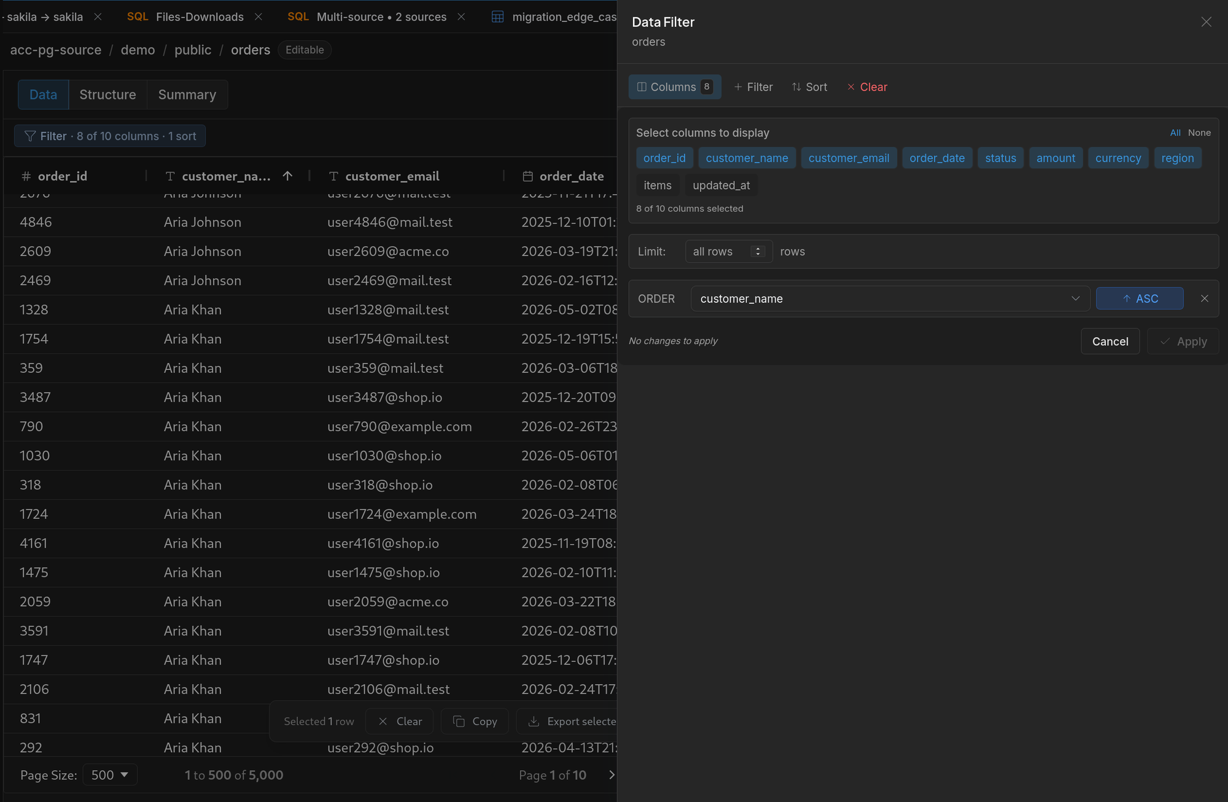This screenshot has height=802, width=1228.
Task: Clear all filter settings with red Clear
Action: point(867,87)
